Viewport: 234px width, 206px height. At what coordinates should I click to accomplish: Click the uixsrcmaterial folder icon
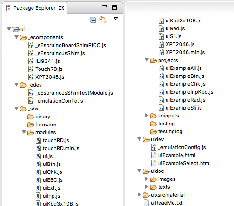(x=146, y=195)
